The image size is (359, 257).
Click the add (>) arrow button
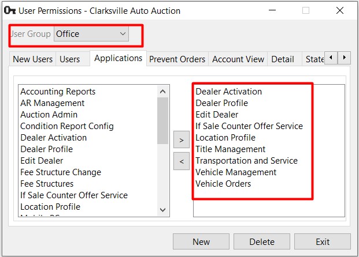point(181,139)
